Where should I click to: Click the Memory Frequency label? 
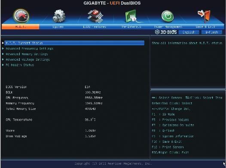(x=20, y=103)
